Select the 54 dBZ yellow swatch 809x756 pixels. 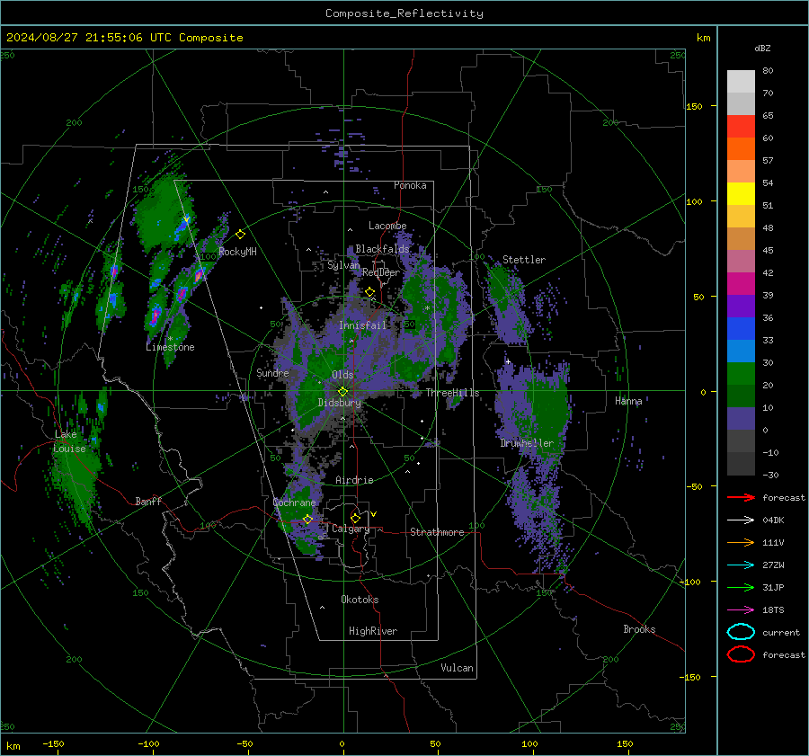[x=741, y=193]
